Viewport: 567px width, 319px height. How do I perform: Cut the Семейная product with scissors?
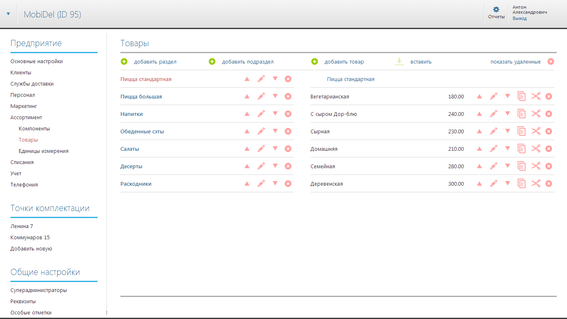(x=536, y=166)
